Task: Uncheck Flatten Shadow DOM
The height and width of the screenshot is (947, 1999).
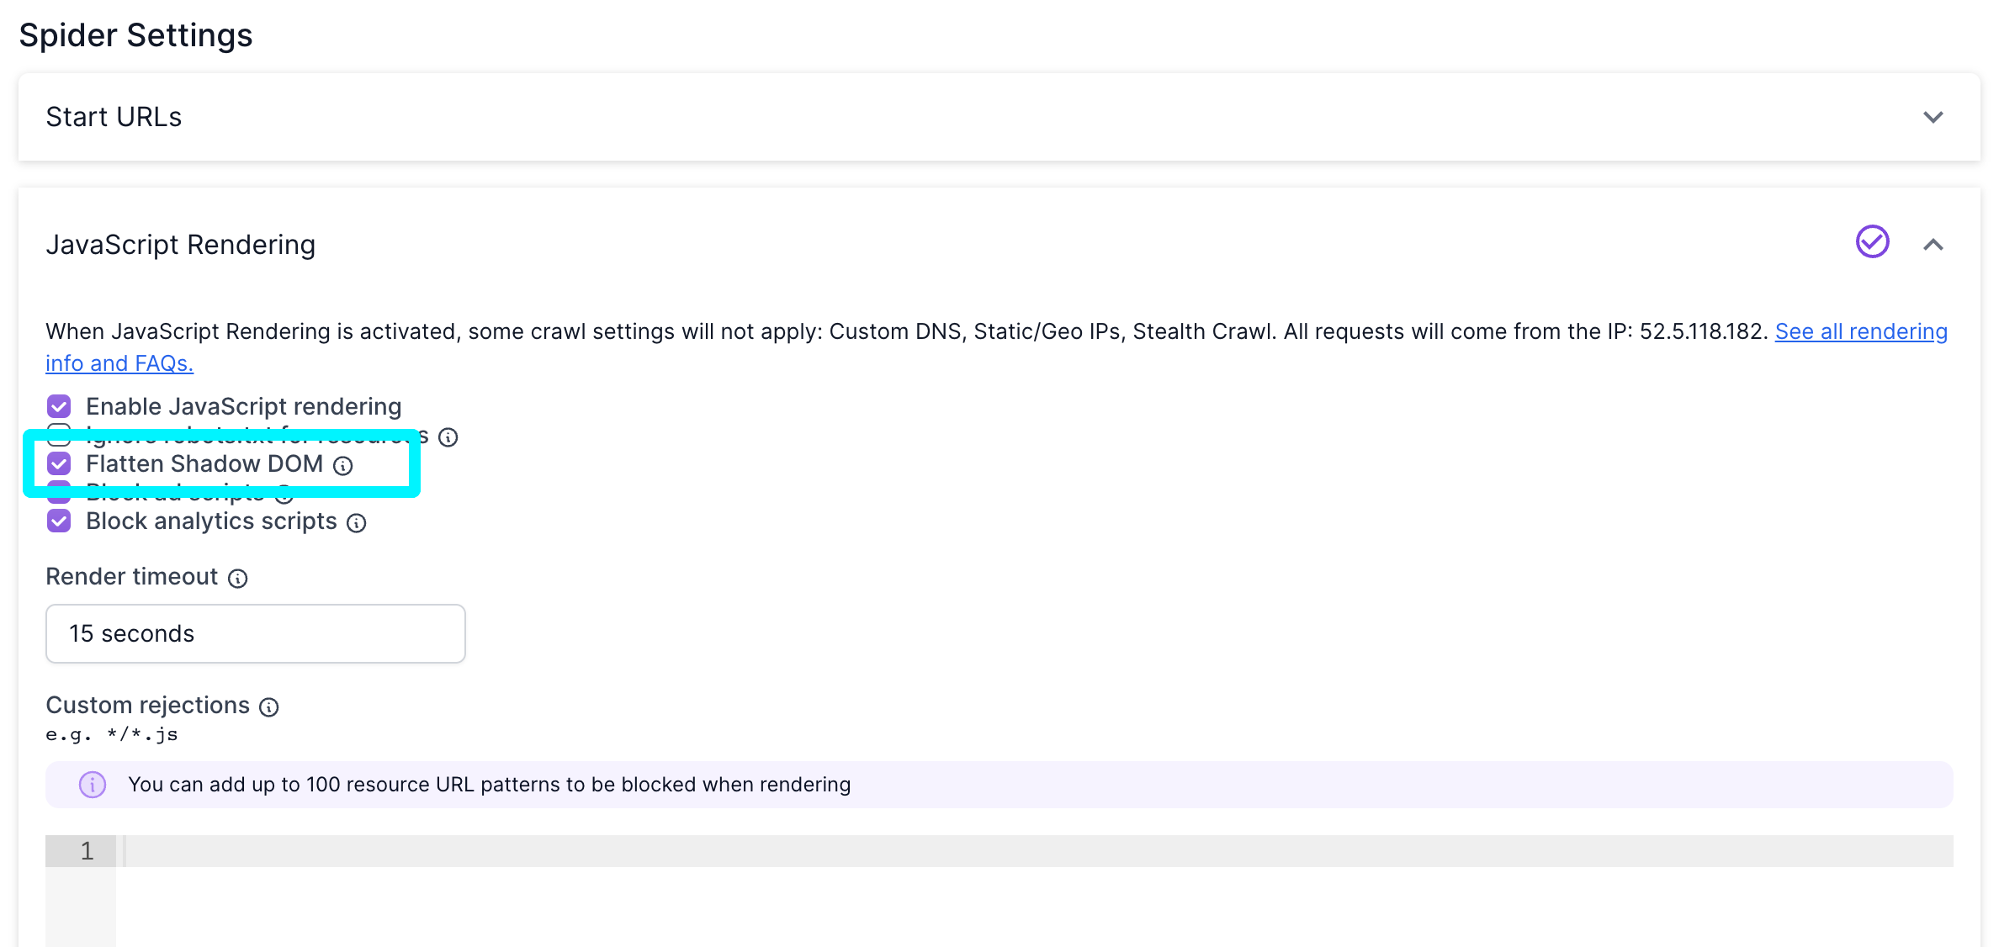Action: click(x=59, y=463)
